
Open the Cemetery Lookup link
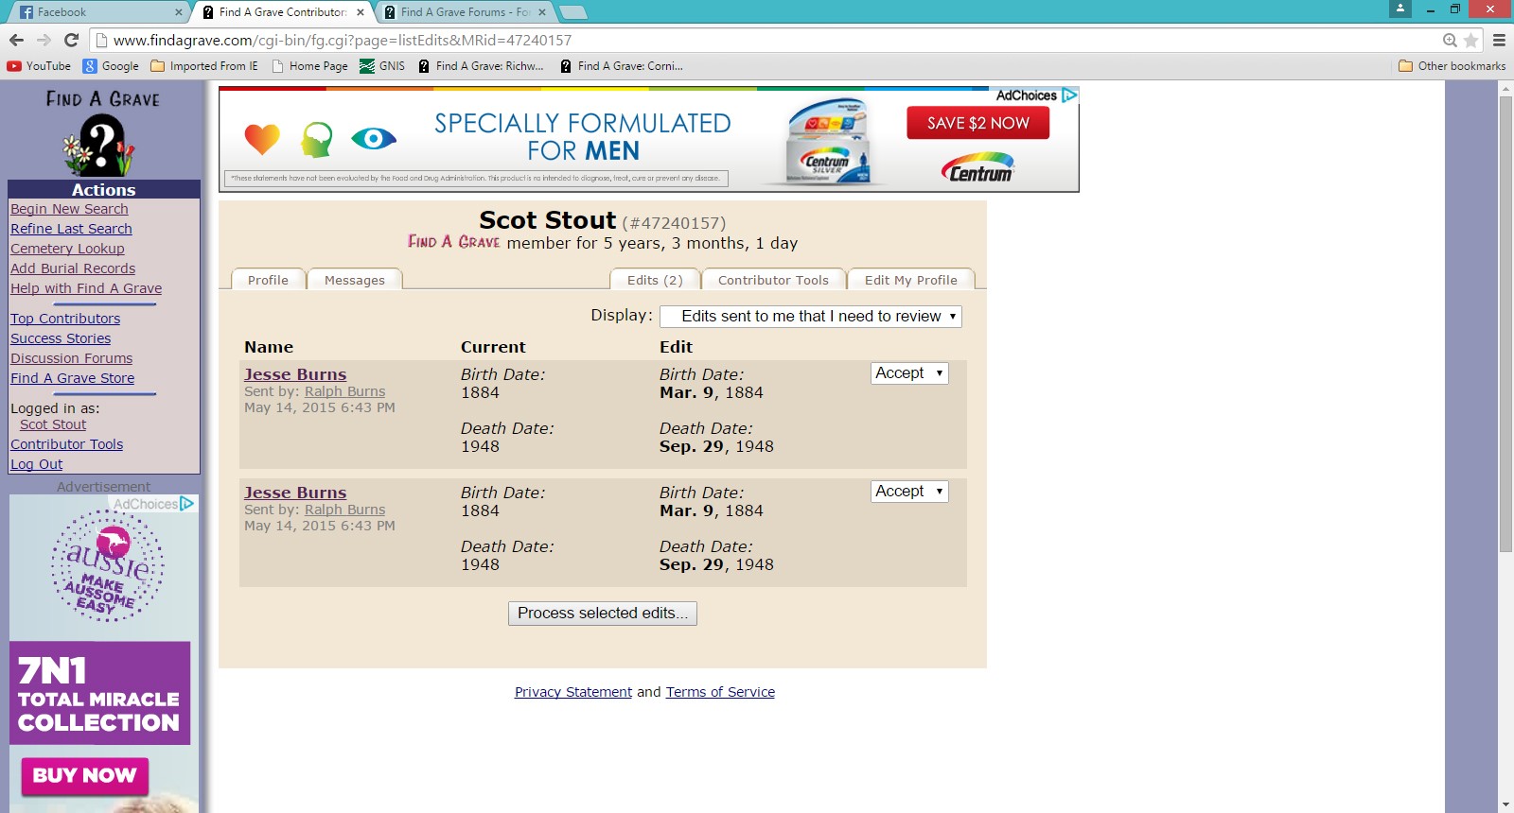(67, 249)
